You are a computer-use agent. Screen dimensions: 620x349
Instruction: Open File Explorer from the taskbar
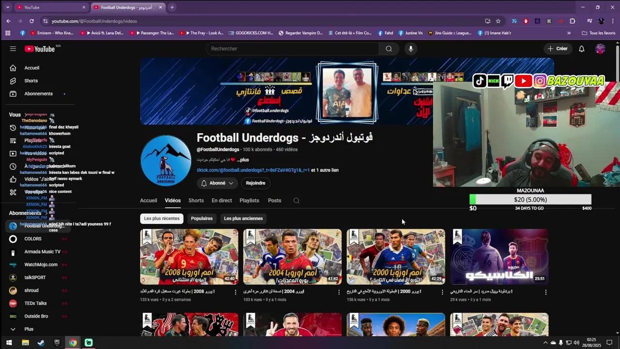(x=25, y=343)
